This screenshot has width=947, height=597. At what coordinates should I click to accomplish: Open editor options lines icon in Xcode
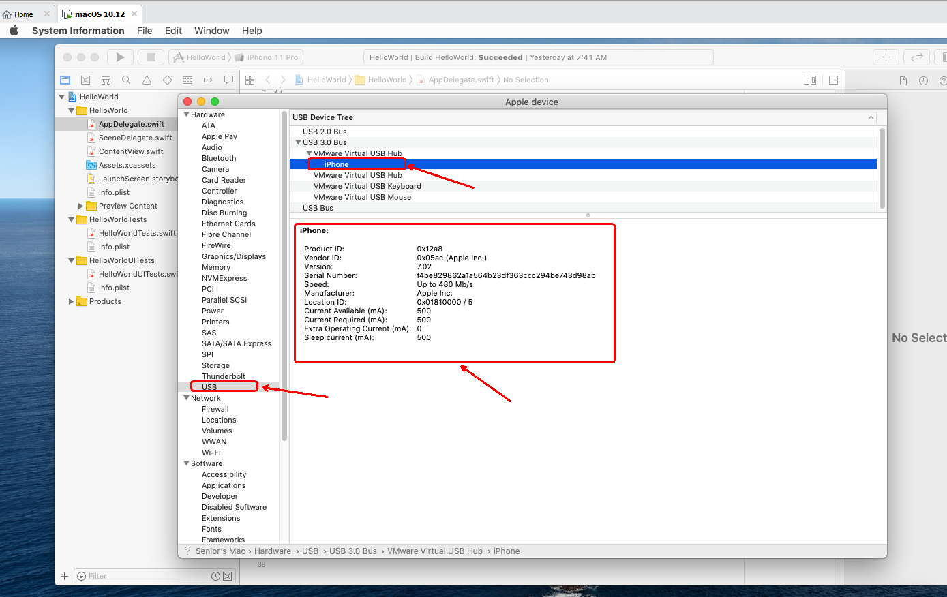point(810,80)
